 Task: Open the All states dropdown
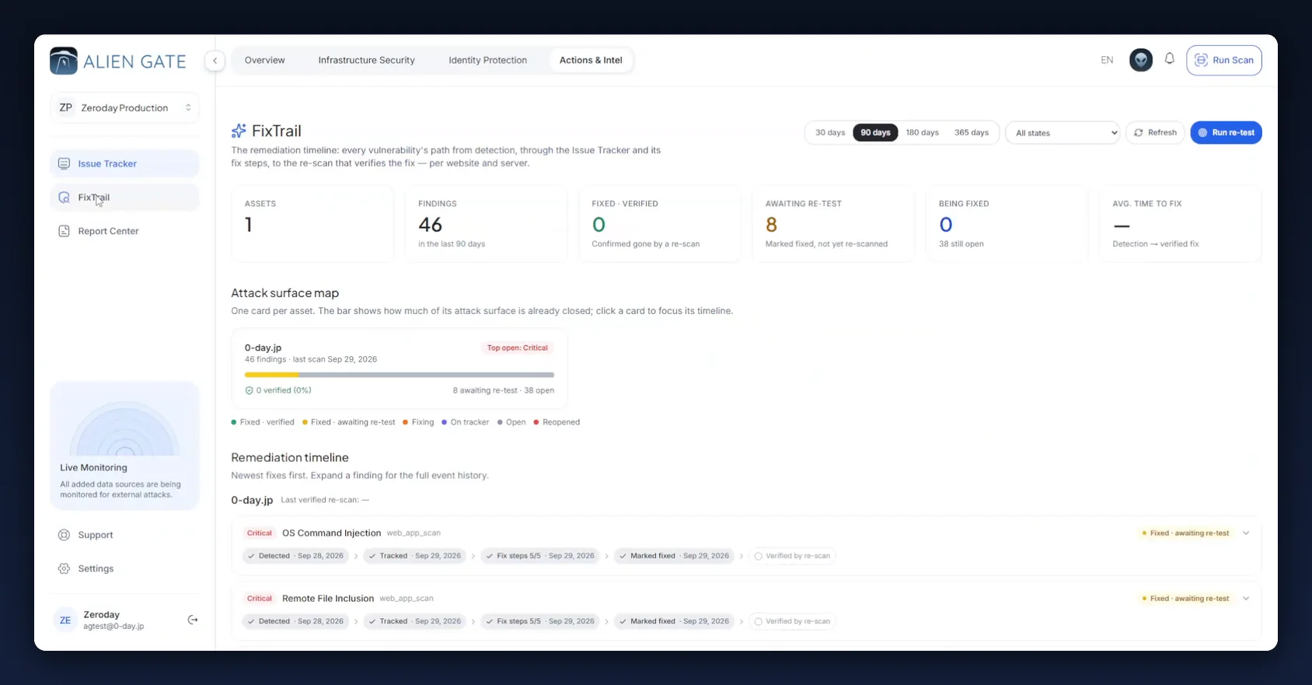click(1063, 133)
